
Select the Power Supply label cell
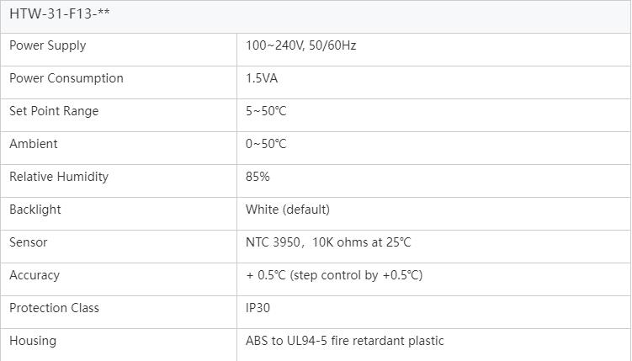(47, 45)
